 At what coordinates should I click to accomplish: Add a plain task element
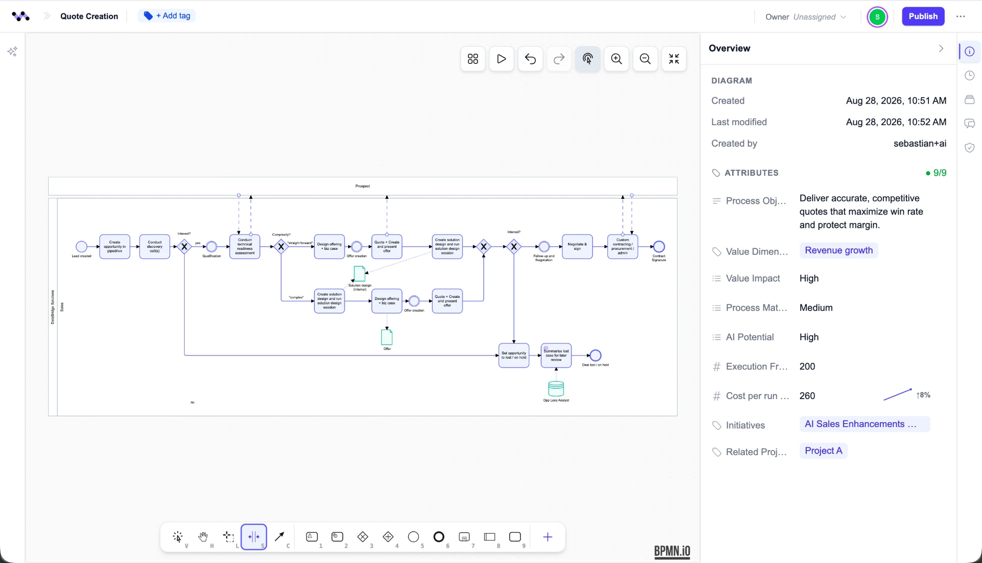pos(515,537)
